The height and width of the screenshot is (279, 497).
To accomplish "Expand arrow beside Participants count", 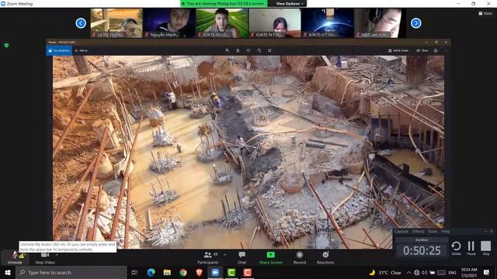I will (225, 254).
